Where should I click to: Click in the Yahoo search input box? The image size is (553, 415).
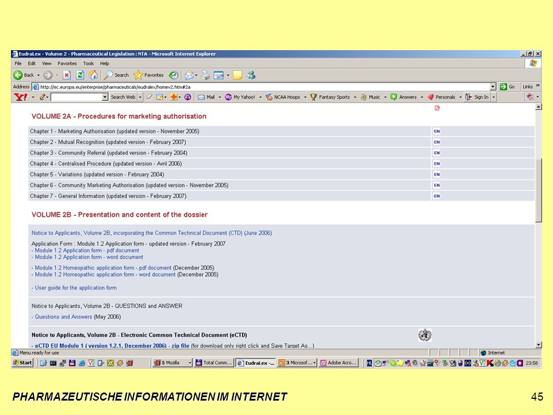tap(77, 97)
